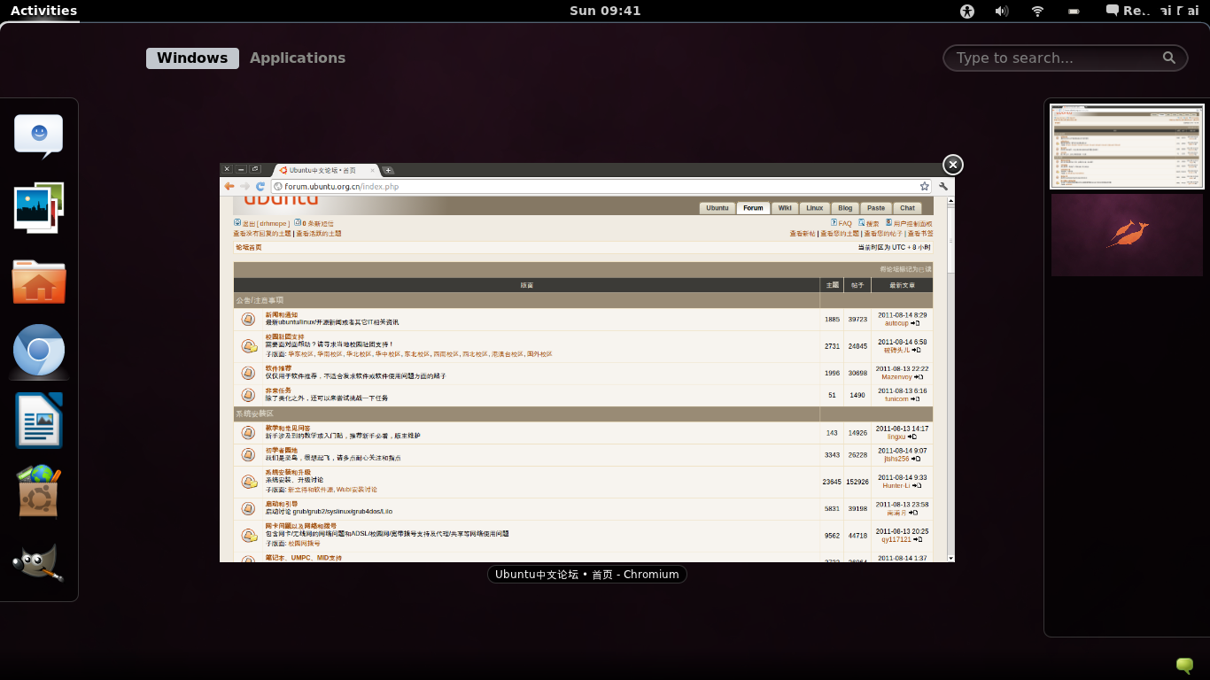Open Chromium's wrench menu
This screenshot has width=1210, height=680.
click(x=943, y=186)
